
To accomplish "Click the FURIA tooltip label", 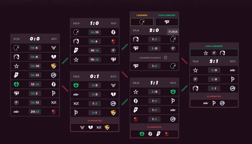I will pyautogui.click(x=173, y=32).
